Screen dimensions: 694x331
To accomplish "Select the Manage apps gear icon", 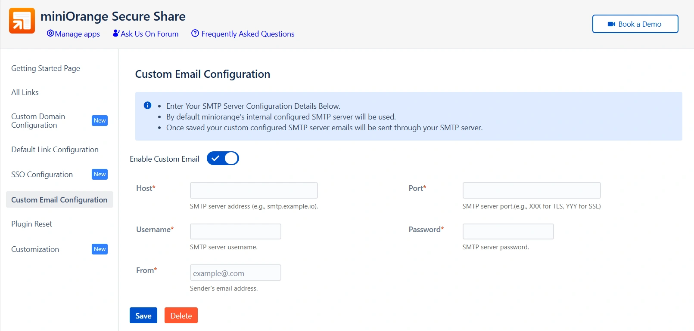I will [50, 33].
